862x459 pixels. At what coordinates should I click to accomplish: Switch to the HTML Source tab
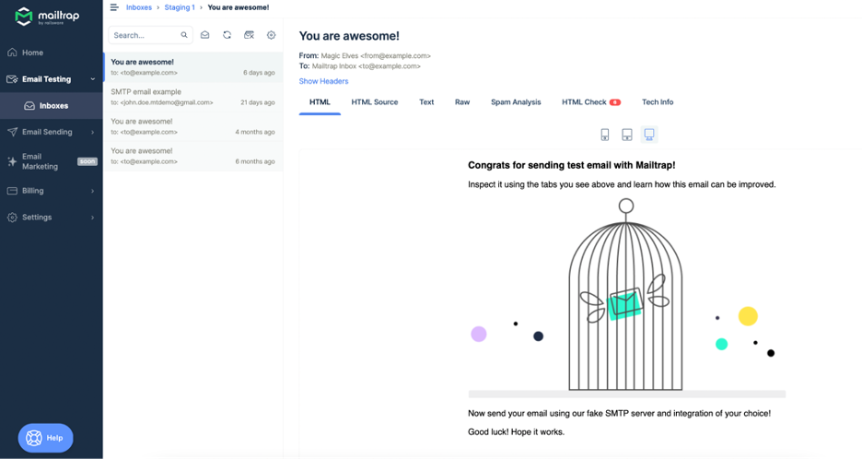point(375,102)
